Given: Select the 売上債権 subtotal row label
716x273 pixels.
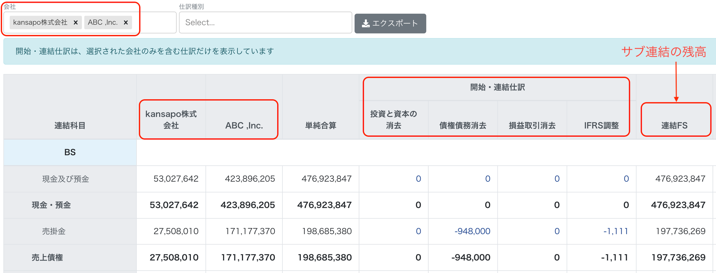Looking at the screenshot, I should point(47,258).
